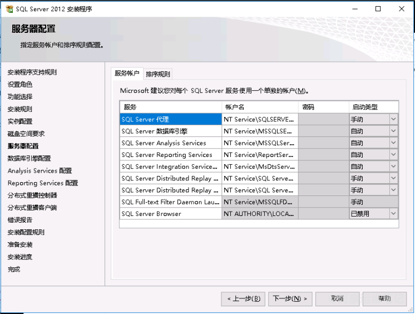The width and height of the screenshot is (415, 314).
Task: Select the SQL Server 代理 service row
Action: (170, 119)
